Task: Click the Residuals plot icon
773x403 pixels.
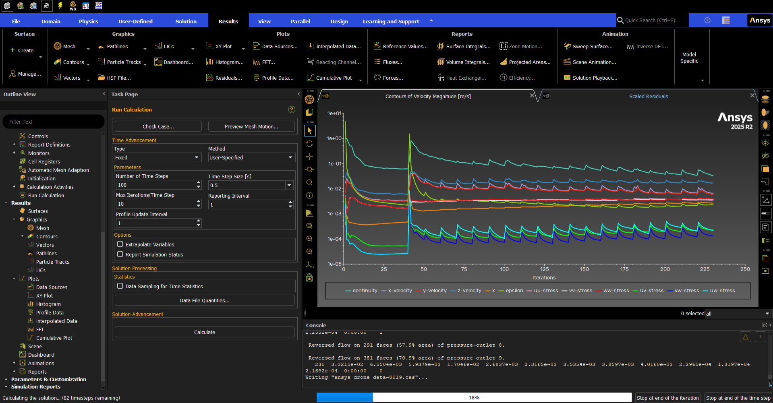Action: pyautogui.click(x=209, y=77)
